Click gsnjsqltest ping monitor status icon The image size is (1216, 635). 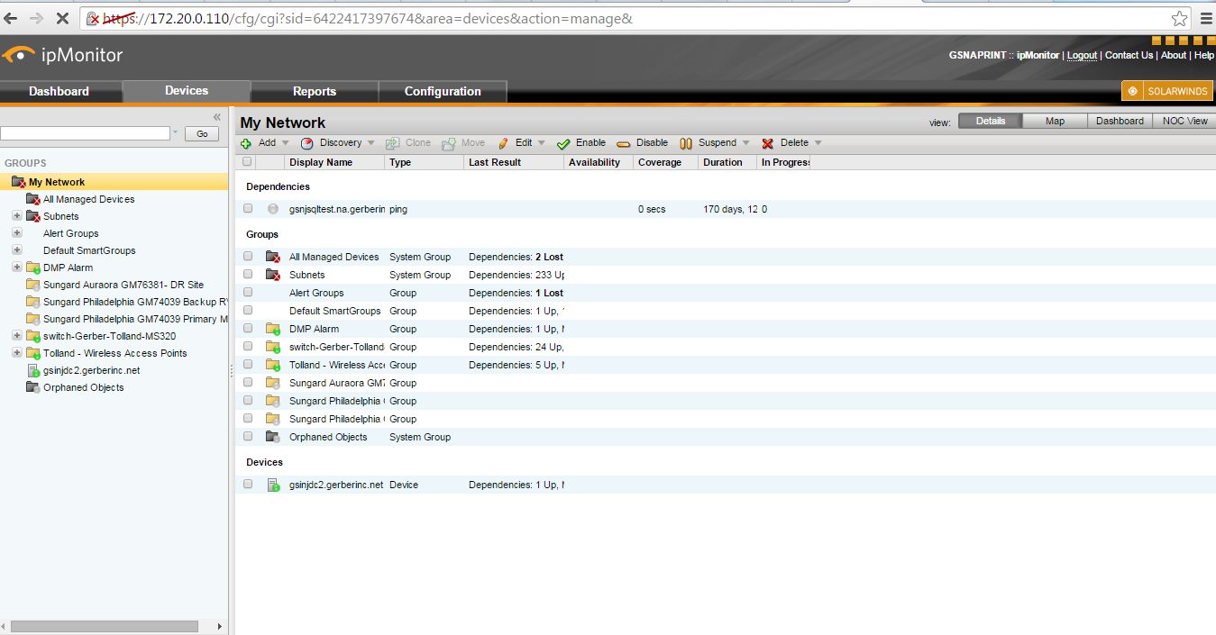click(x=273, y=209)
